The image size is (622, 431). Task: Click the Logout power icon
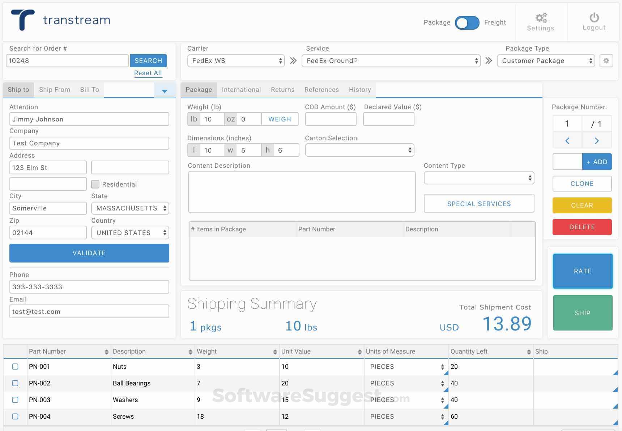click(x=593, y=18)
